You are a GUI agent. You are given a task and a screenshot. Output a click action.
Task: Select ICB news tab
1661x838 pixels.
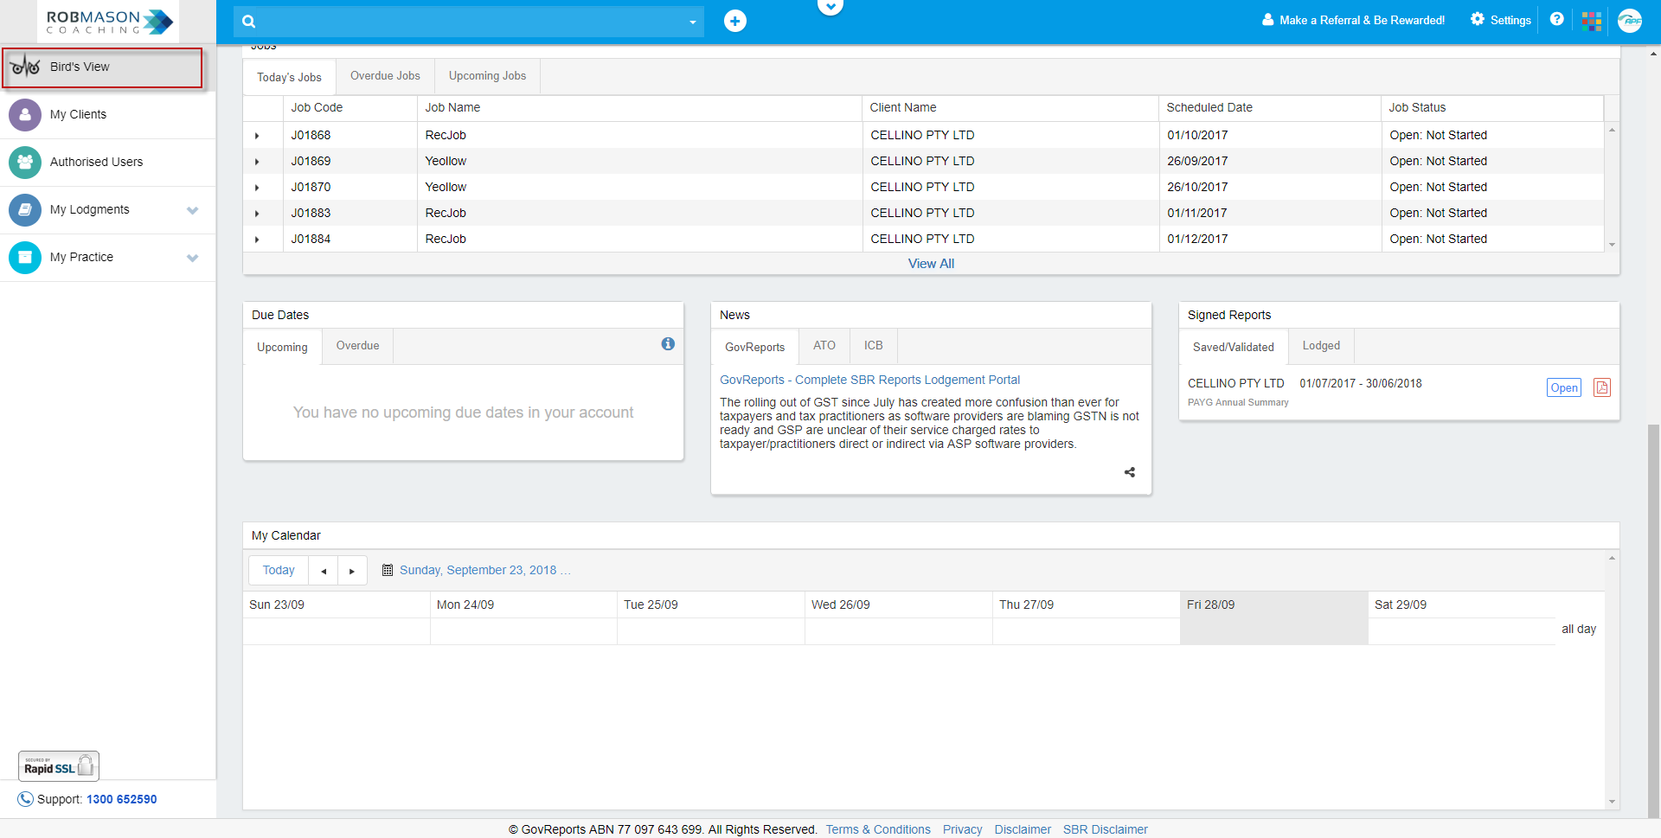[x=873, y=346]
